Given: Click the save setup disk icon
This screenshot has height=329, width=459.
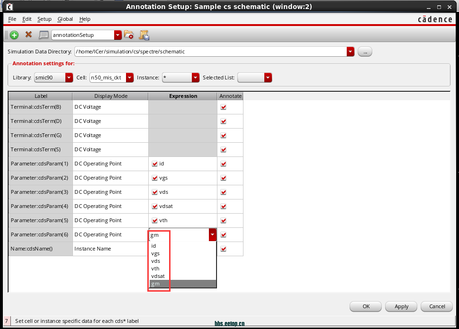Looking at the screenshot, I should pyautogui.click(x=144, y=35).
